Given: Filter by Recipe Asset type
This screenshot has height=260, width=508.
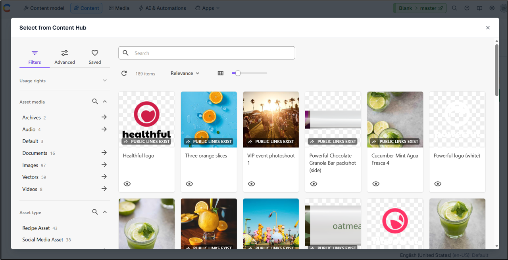Looking at the screenshot, I should 36,228.
